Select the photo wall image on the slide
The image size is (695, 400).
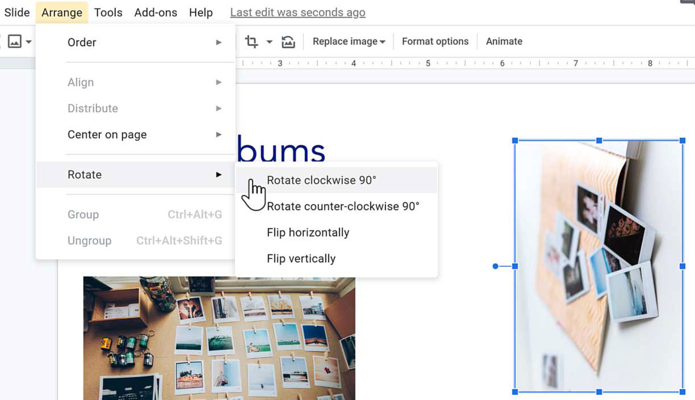coord(219,340)
